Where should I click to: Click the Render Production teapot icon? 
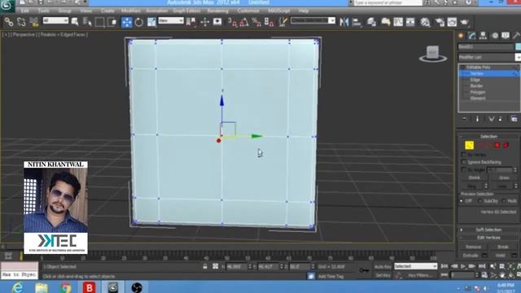pyautogui.click(x=465, y=22)
